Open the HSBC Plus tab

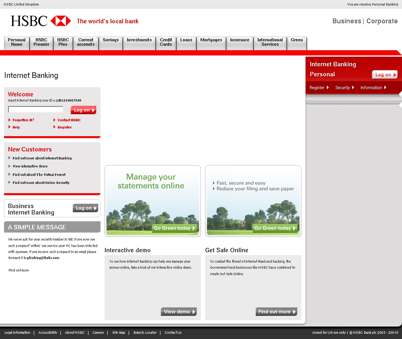pos(63,43)
